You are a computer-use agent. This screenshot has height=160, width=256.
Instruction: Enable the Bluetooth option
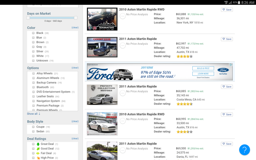coord(34,87)
